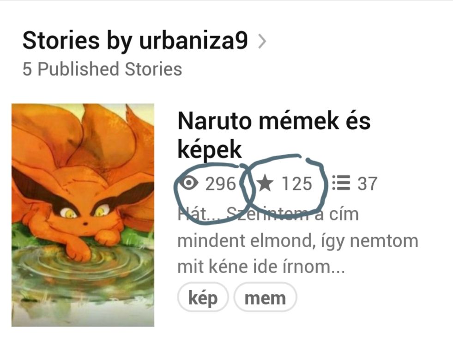
Task: Click the fox's eyes on cover
Action: 85,212
